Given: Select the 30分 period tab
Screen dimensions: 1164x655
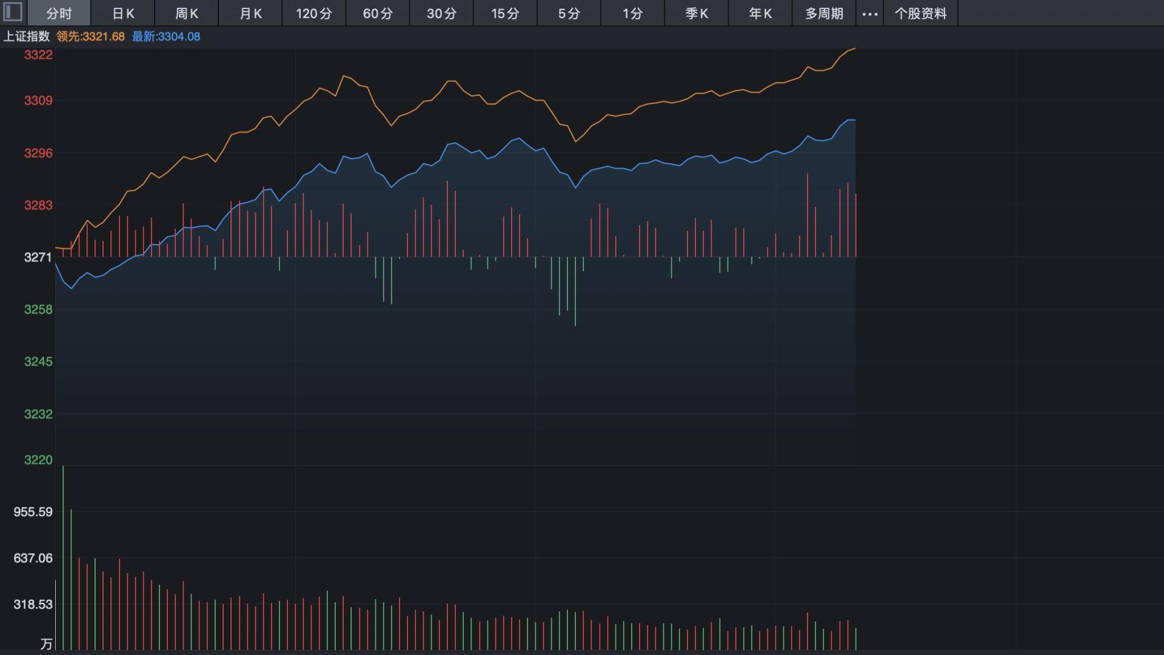Looking at the screenshot, I should tap(441, 13).
